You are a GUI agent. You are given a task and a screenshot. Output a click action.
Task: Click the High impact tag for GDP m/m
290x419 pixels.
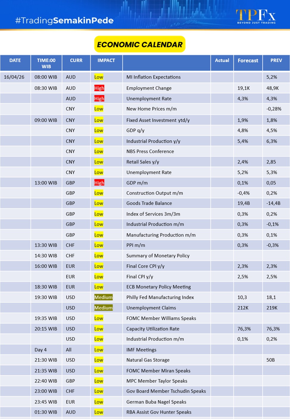(99, 183)
